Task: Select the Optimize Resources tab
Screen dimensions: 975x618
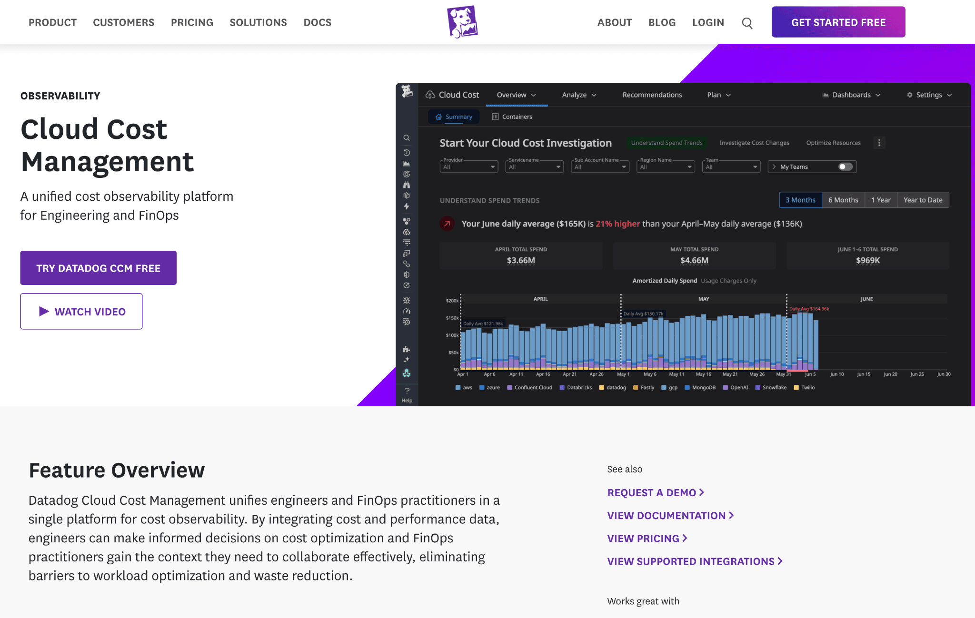Action: tap(833, 143)
